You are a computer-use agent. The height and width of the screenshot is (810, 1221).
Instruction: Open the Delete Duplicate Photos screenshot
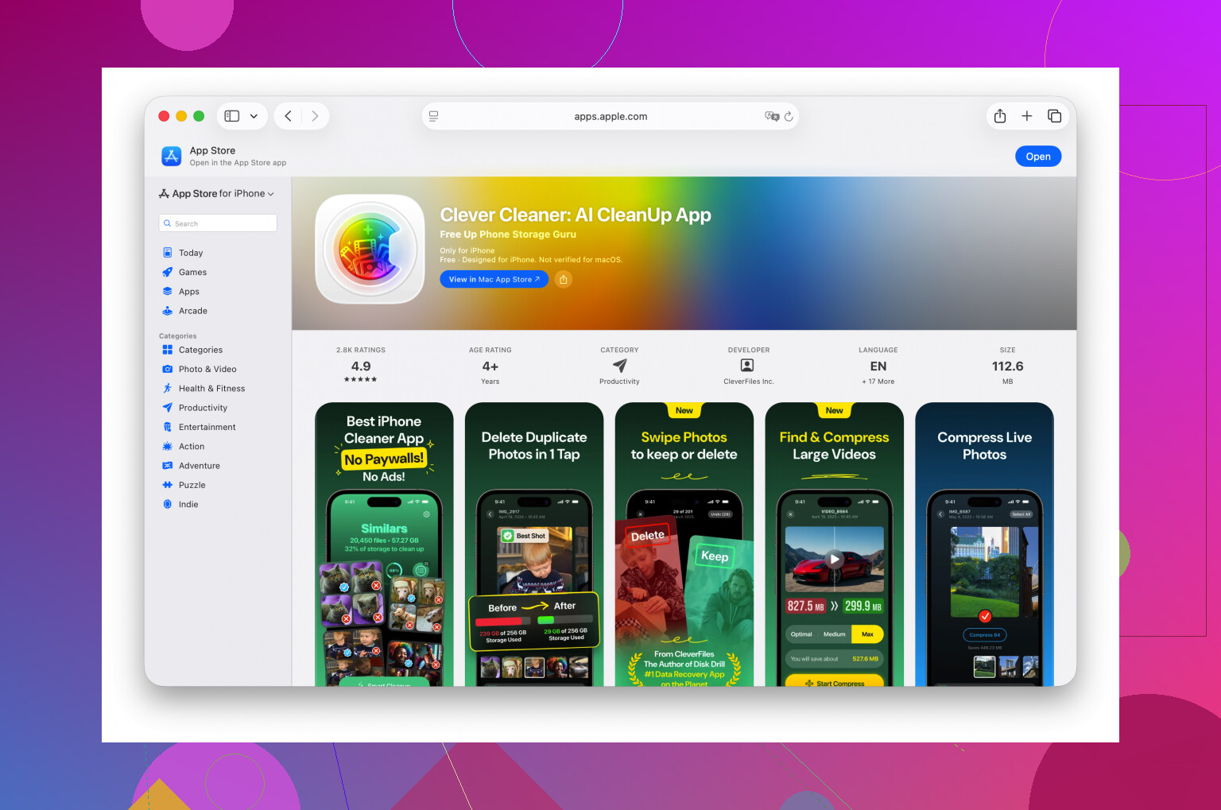point(534,545)
